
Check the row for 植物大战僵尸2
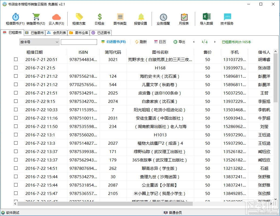pos(16,143)
